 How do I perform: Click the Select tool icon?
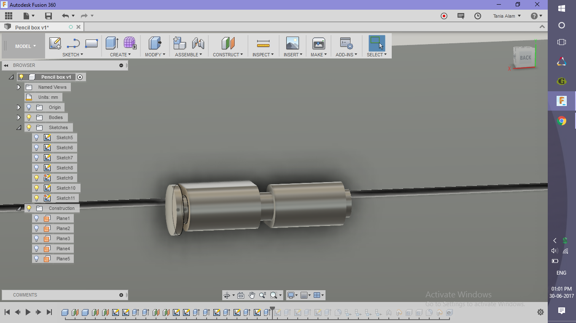point(377,43)
